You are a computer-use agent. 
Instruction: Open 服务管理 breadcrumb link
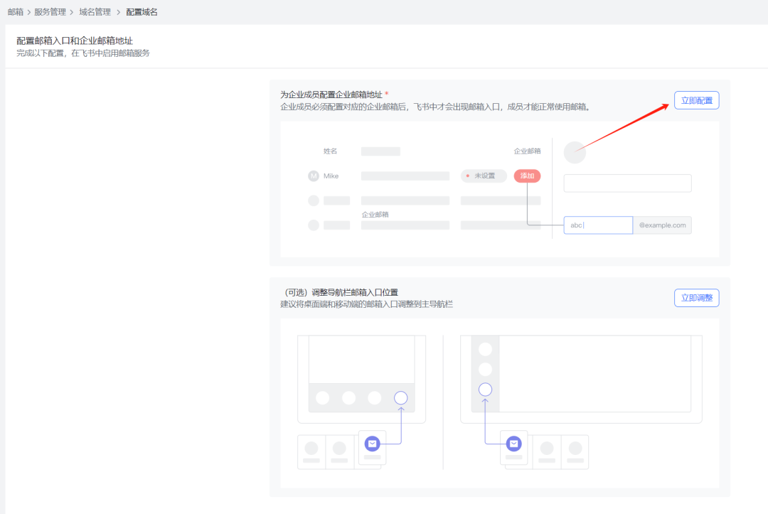click(x=50, y=12)
